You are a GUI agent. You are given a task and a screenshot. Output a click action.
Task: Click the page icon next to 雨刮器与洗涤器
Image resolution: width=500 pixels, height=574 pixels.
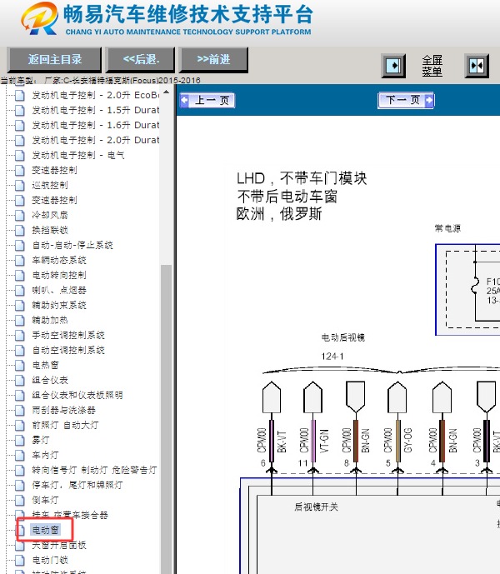pos(20,411)
